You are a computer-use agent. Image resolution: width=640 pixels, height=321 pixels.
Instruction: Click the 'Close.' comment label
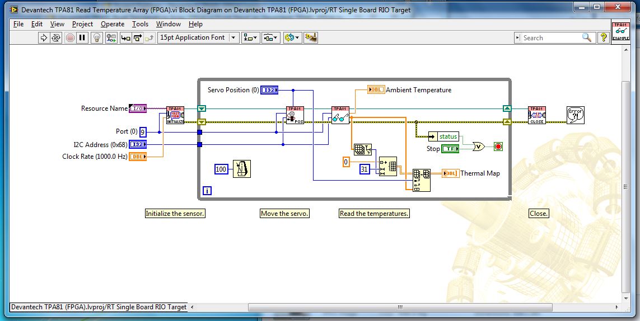tap(539, 213)
